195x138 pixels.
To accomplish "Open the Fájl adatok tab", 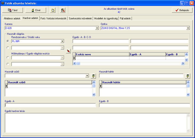I will 125,18.
